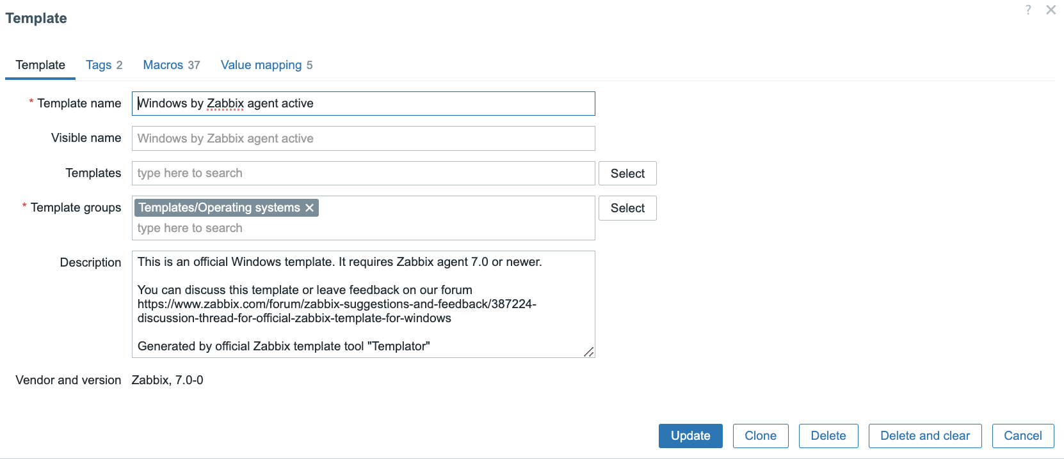
Task: Focus the Visible name field
Action: (363, 139)
